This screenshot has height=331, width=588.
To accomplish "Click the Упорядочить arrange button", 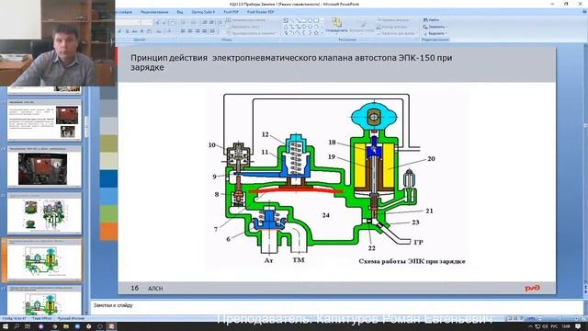I will (336, 26).
